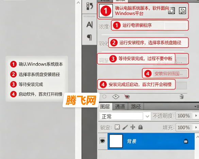Open the History panel icon
The height and width of the screenshot is (159, 199).
point(89,6)
